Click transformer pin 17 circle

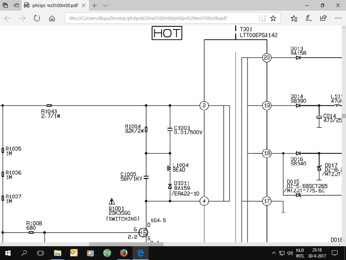click(267, 201)
